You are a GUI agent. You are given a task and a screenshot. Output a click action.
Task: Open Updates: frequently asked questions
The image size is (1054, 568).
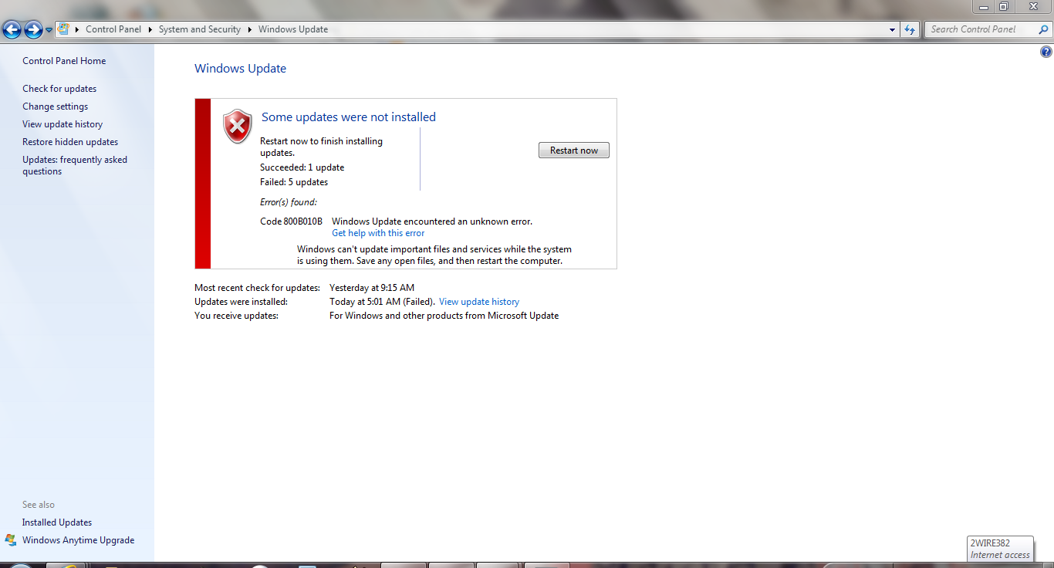75,165
